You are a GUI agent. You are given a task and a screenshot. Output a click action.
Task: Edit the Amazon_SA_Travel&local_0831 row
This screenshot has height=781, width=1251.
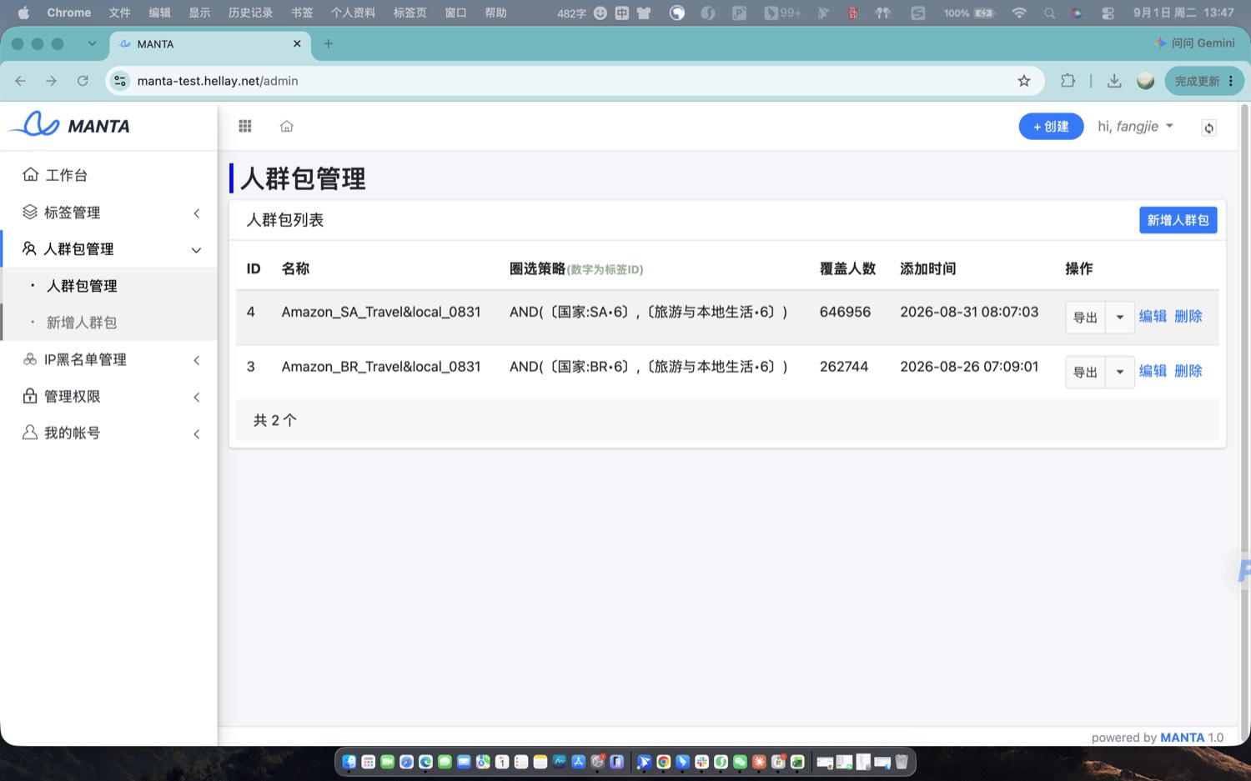click(1153, 316)
